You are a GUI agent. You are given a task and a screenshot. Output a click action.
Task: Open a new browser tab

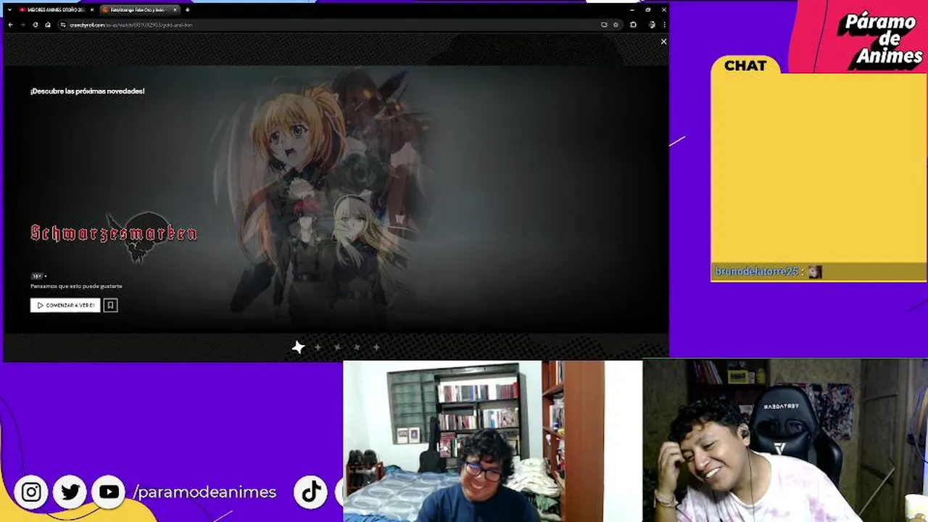tap(187, 9)
